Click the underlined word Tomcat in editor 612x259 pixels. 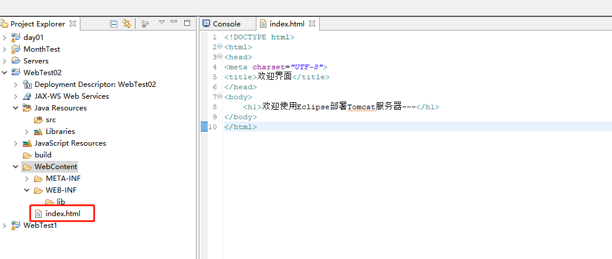coord(361,107)
